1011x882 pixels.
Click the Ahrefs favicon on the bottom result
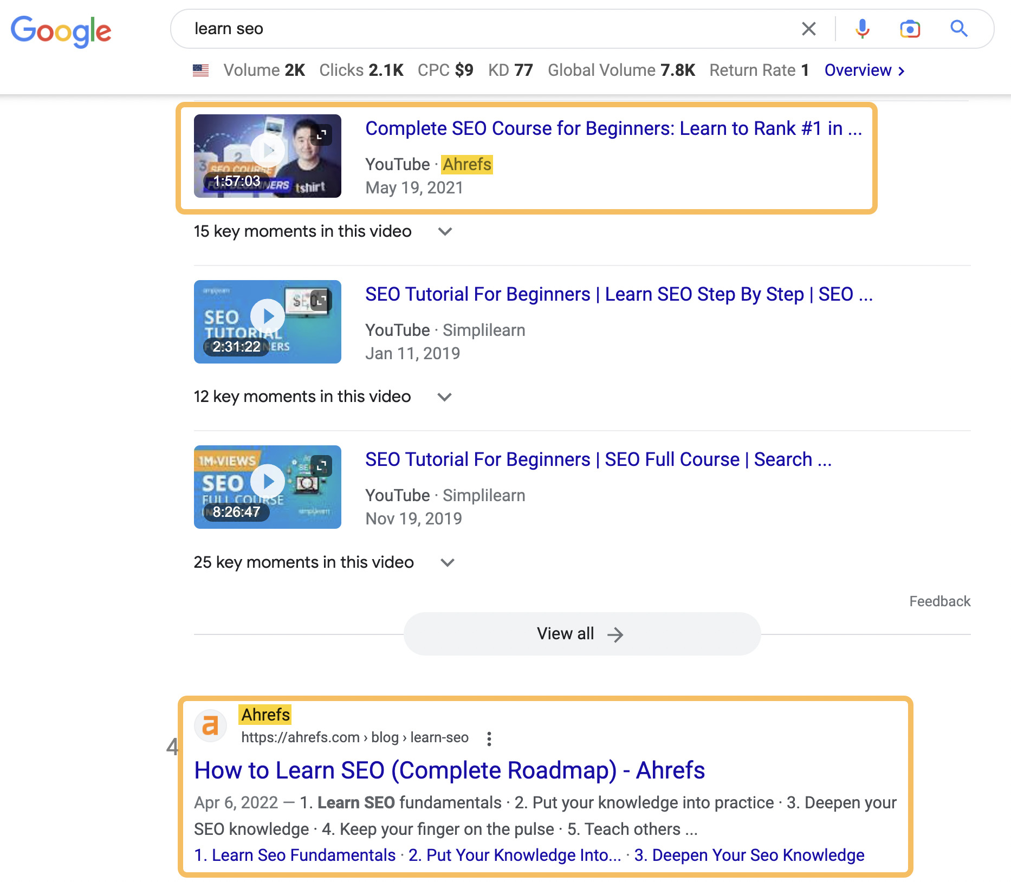click(211, 725)
